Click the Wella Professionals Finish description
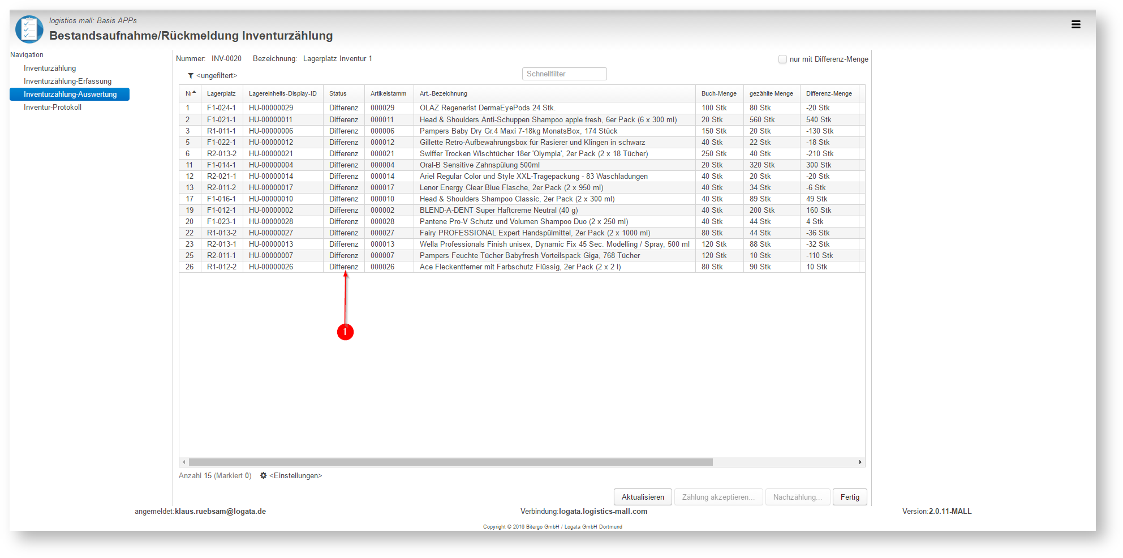1123x558 pixels. click(554, 244)
